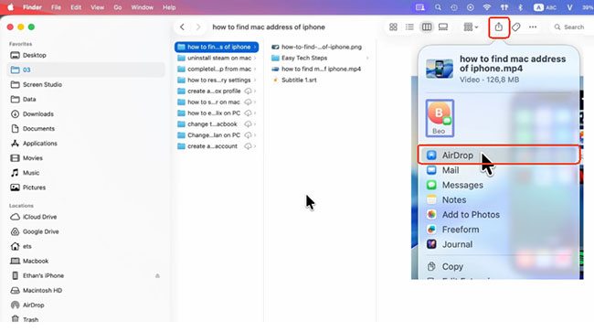The width and height of the screenshot is (594, 332).
Task: Switch to icon grid view
Action: point(393,27)
